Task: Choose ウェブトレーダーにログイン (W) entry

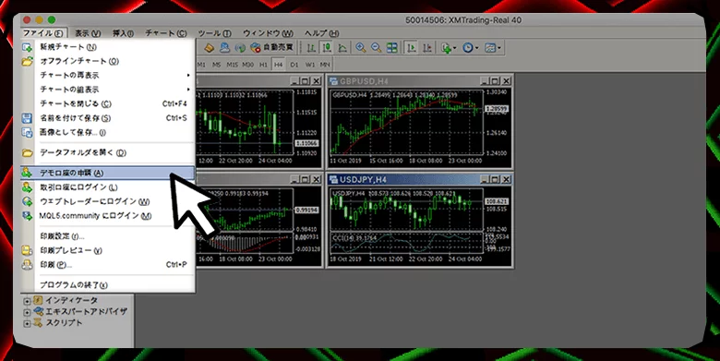Action: (108, 201)
